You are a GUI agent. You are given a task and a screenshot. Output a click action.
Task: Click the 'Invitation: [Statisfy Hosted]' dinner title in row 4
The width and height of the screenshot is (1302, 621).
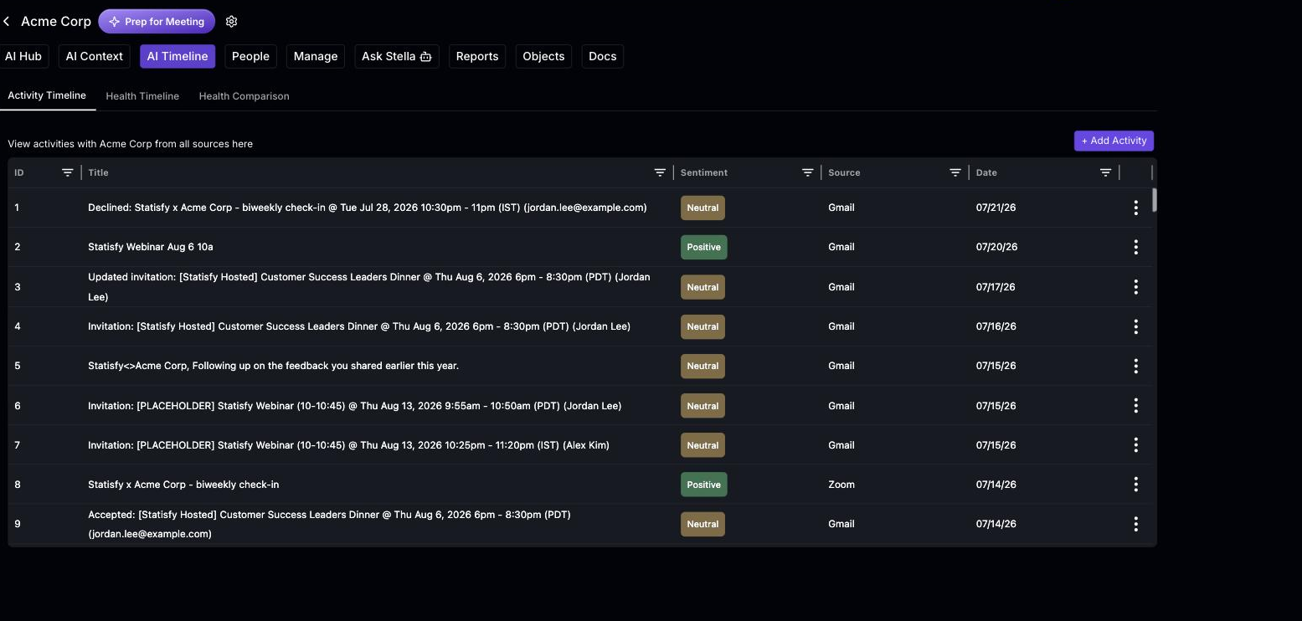[359, 326]
